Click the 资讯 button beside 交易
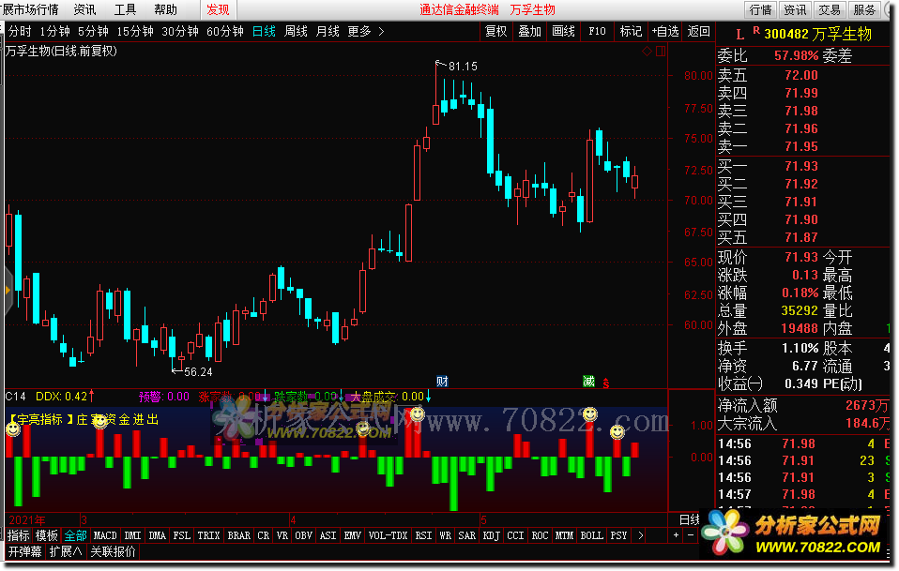 (795, 9)
